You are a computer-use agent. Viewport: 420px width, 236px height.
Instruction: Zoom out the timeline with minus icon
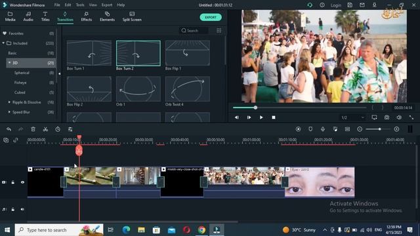[360, 129]
